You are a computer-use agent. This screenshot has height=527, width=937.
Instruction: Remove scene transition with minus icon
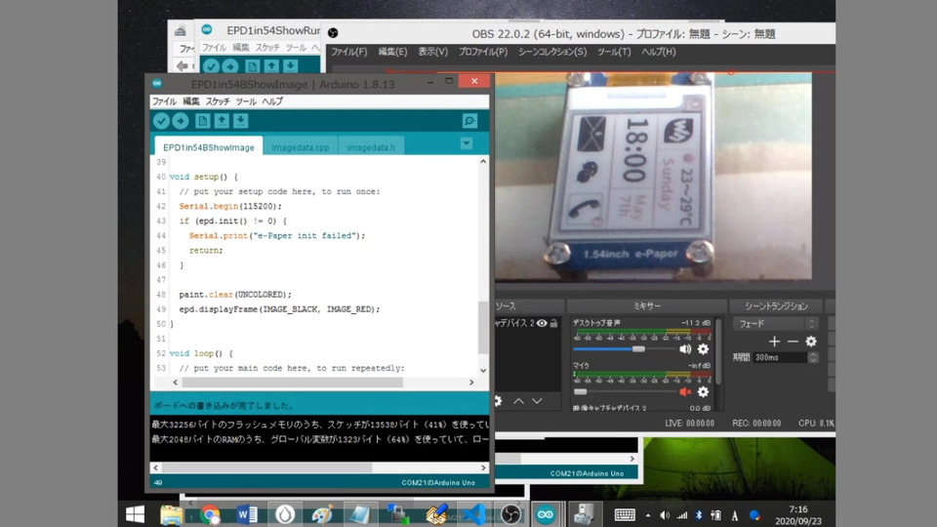(793, 342)
